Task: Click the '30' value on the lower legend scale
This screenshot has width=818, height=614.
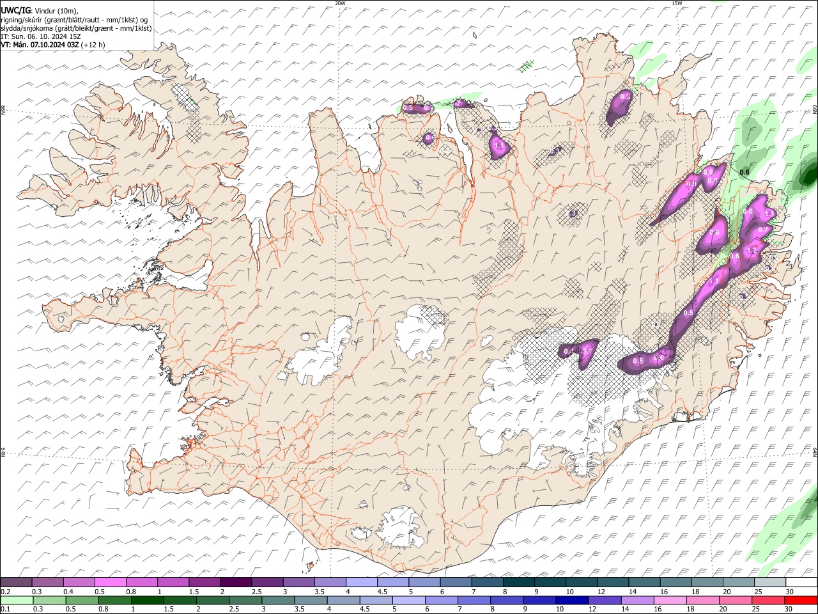Action: tap(790, 610)
